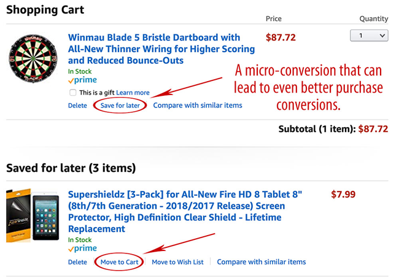Click the Supershieldz screen protector thumbnail
Viewport: 399px width, 278px height.
point(33,219)
